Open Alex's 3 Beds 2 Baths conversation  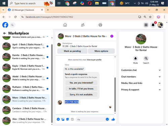point(26,121)
